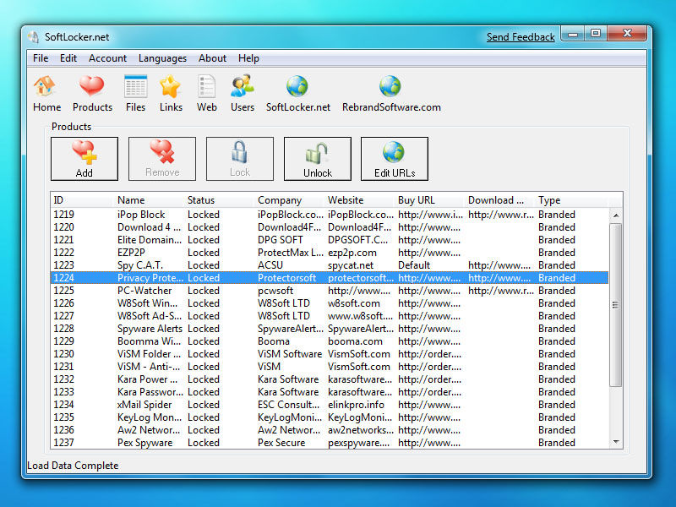Open the Account menu
676x507 pixels.
[108, 58]
